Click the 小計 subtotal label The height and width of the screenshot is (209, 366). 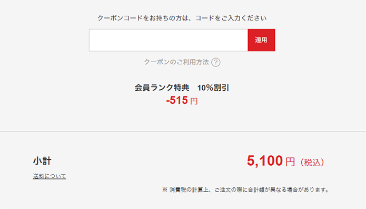pos(42,161)
